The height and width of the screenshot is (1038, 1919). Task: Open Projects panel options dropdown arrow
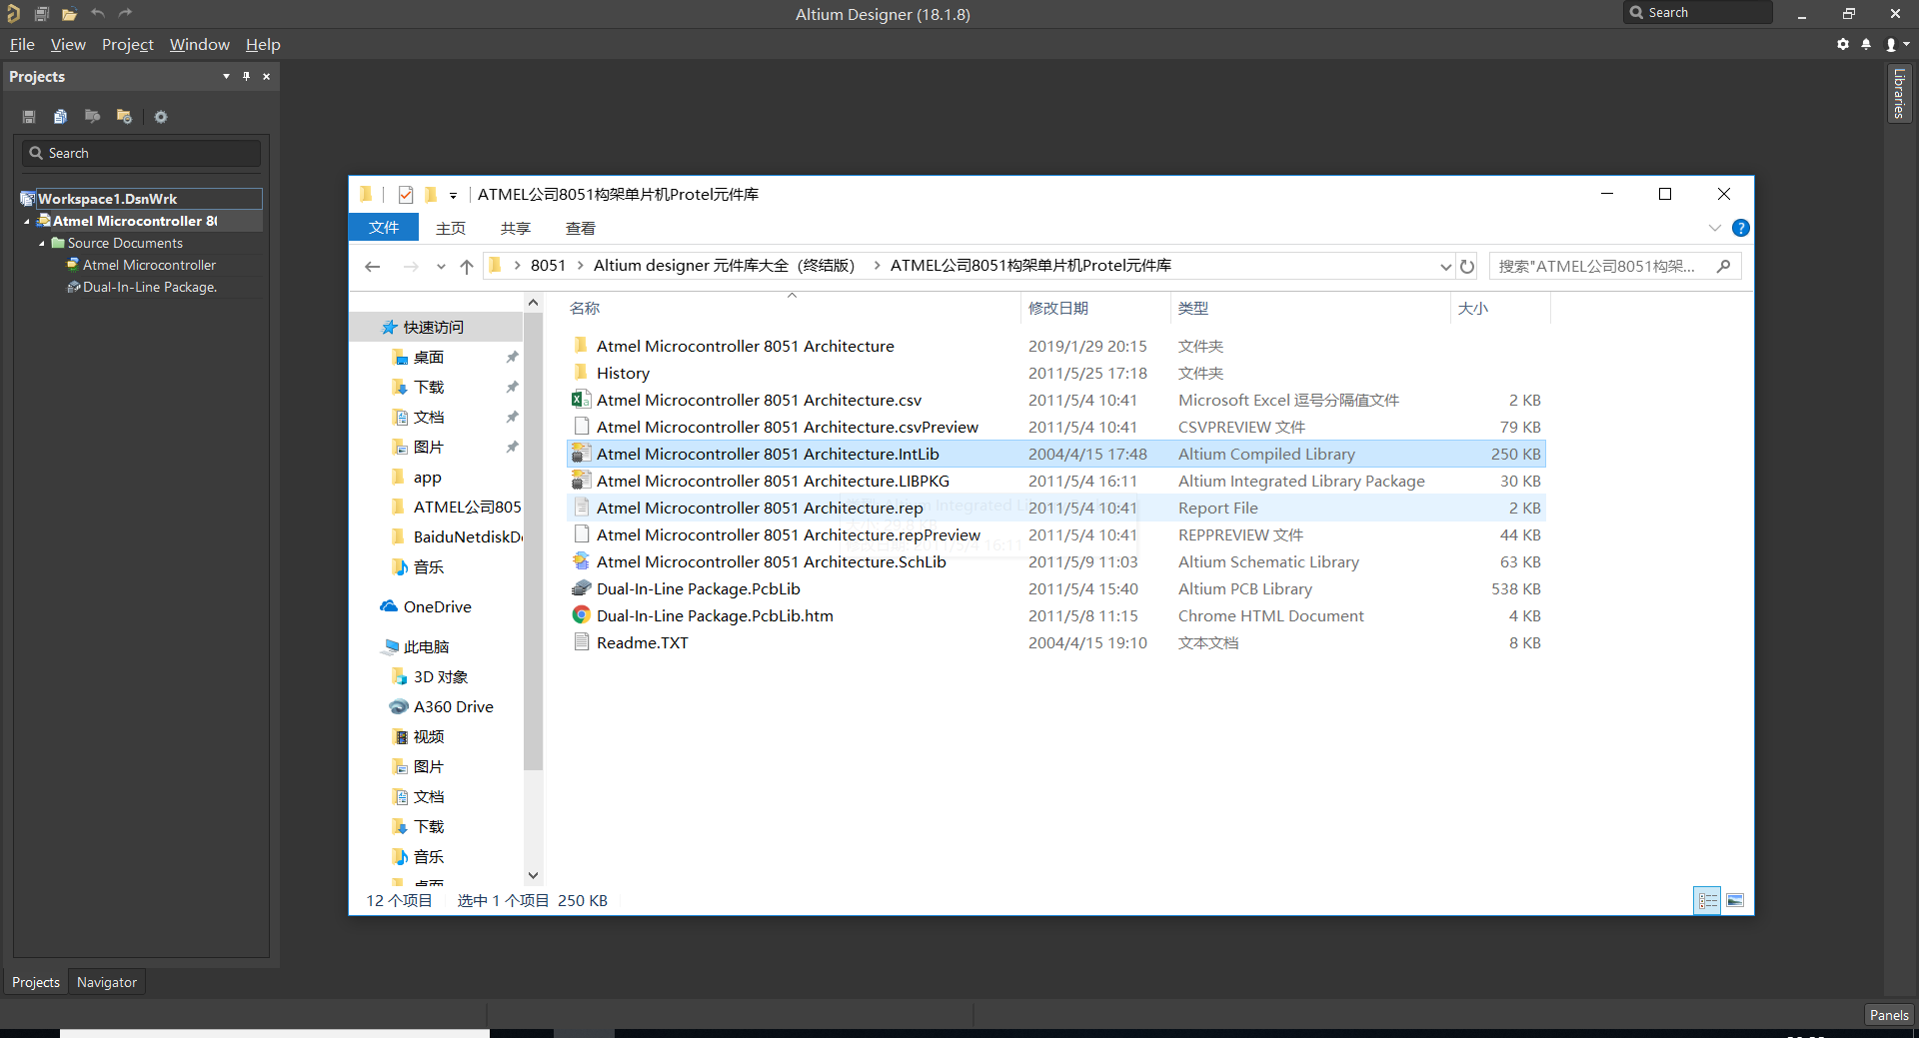(226, 76)
